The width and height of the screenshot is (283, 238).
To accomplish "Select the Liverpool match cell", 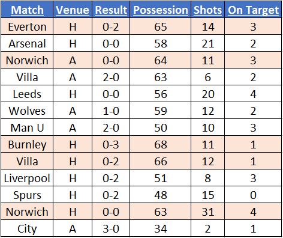I will [27, 178].
